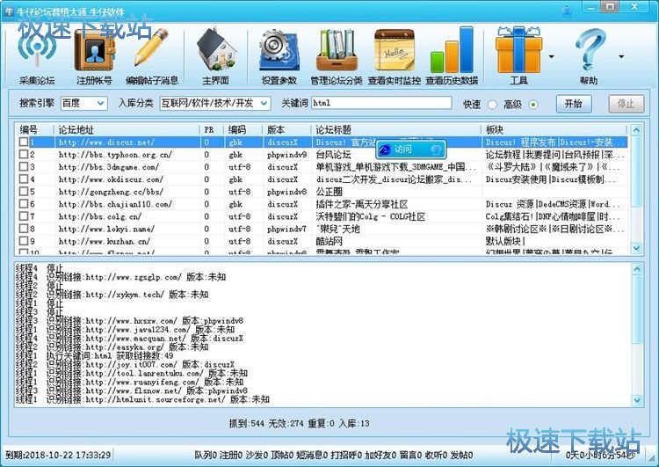Select the 快速 radio button
The image size is (659, 467).
(492, 105)
